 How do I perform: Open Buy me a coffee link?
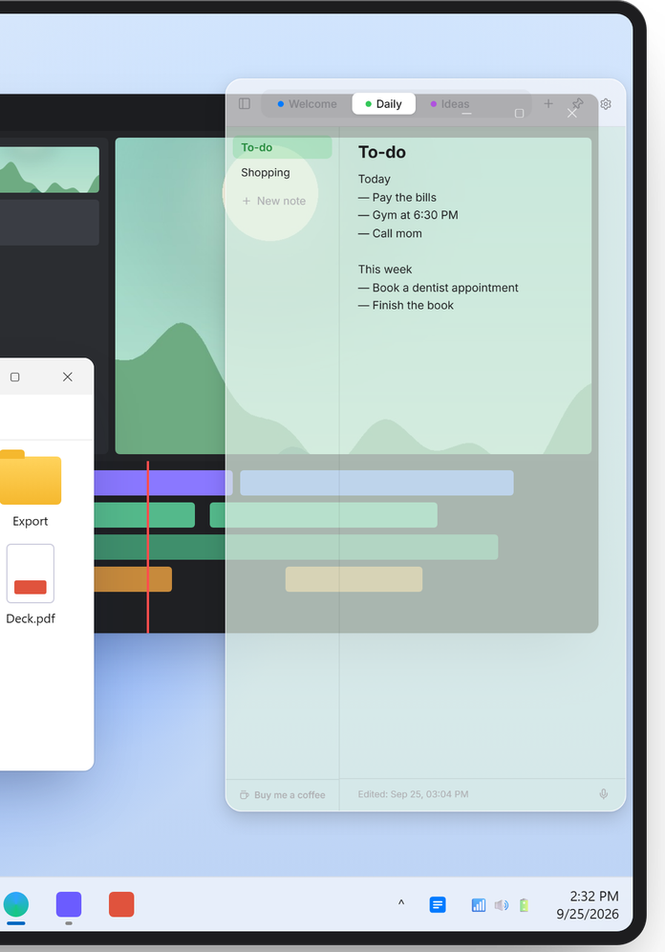283,794
